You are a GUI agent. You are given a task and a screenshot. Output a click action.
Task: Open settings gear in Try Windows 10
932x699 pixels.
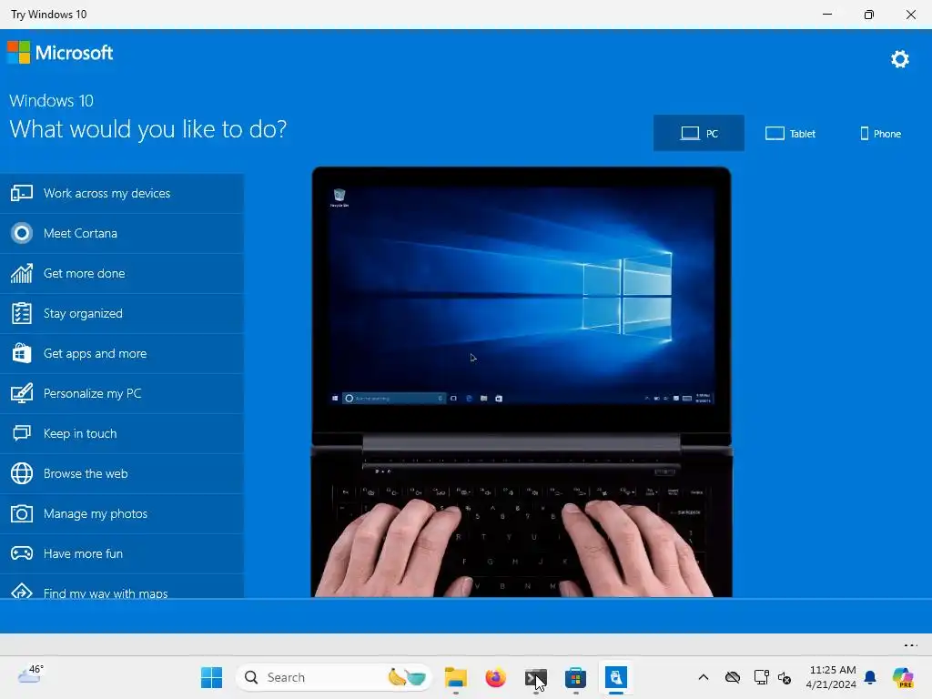pos(899,59)
